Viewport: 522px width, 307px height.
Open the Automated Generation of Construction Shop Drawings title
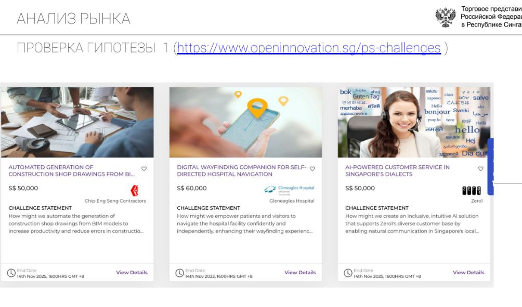[72, 170]
